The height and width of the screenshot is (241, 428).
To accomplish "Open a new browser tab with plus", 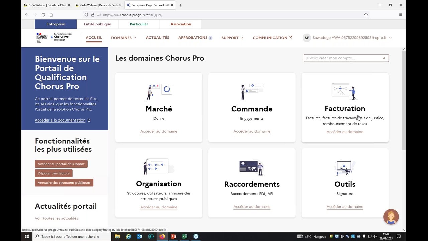I will click(181, 5).
